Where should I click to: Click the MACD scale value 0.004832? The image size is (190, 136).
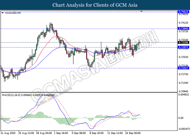pyautogui.click(x=183, y=95)
